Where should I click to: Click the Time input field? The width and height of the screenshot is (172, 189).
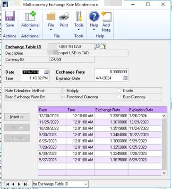pos(35,78)
